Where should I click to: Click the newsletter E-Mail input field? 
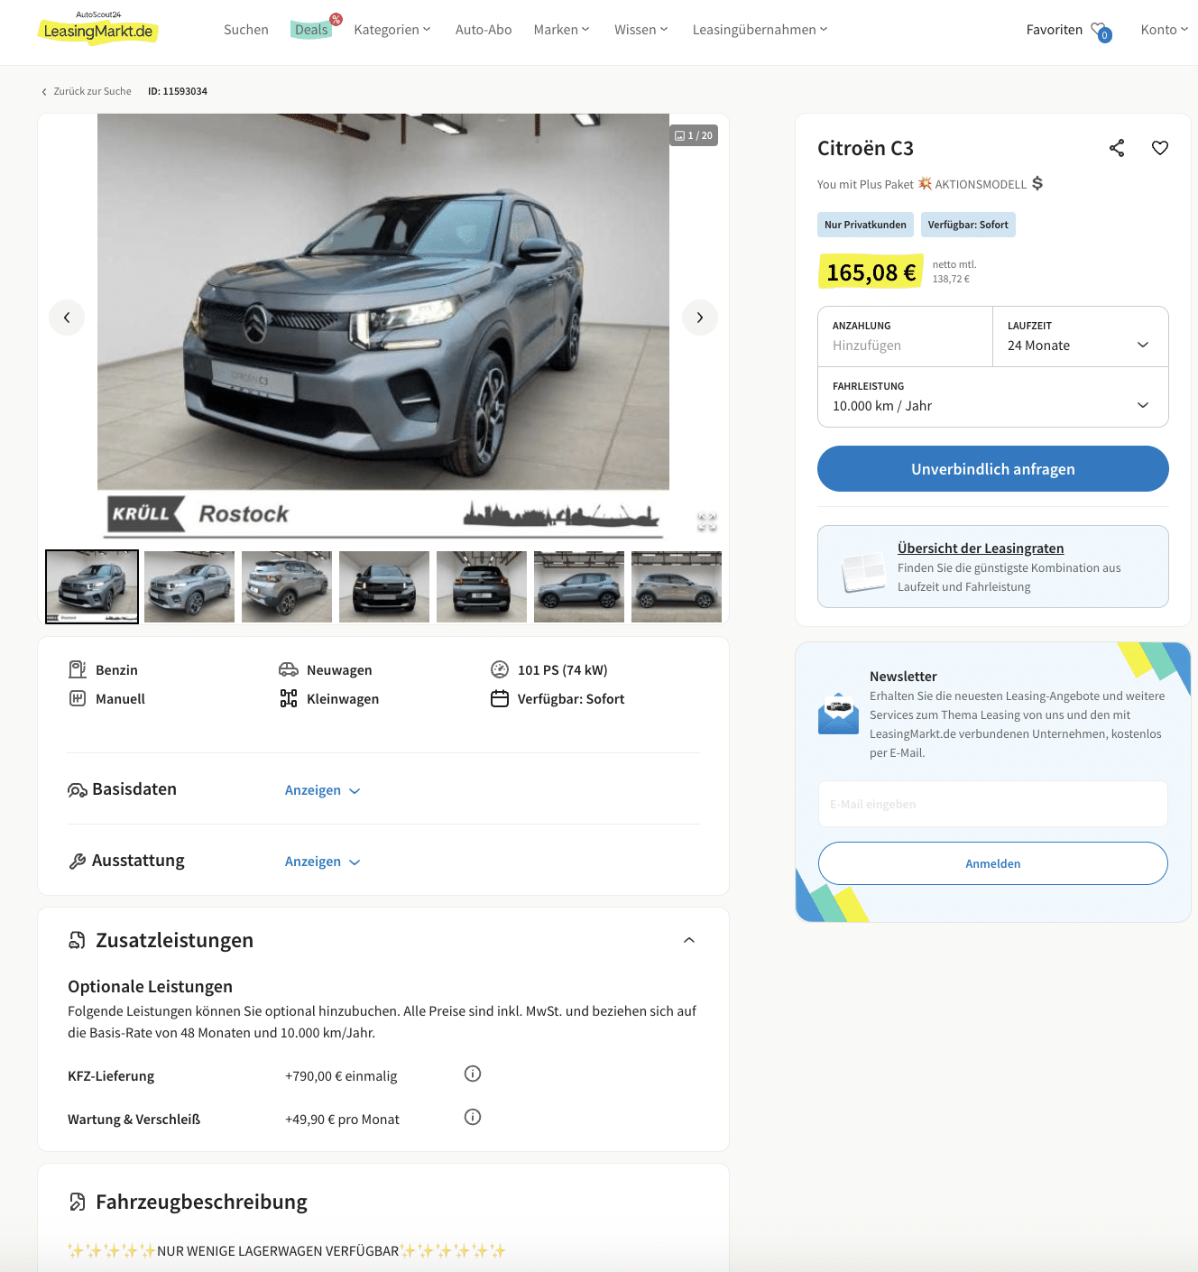(993, 804)
